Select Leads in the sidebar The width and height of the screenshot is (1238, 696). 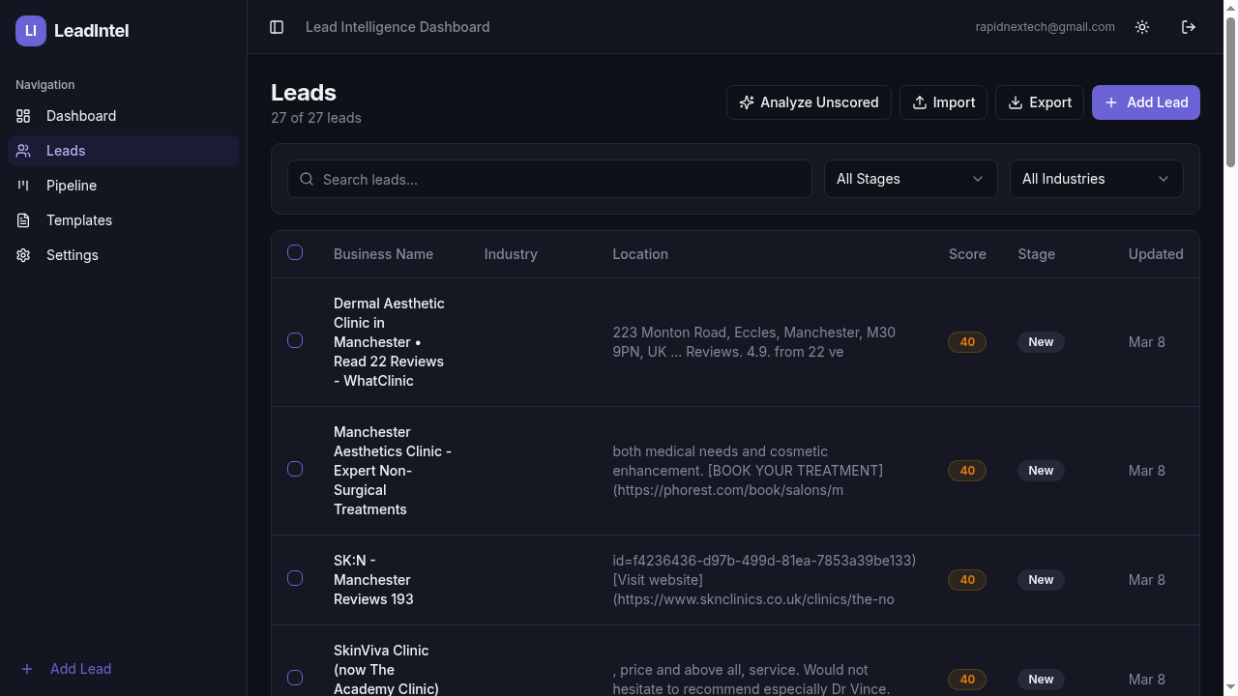pyautogui.click(x=123, y=151)
